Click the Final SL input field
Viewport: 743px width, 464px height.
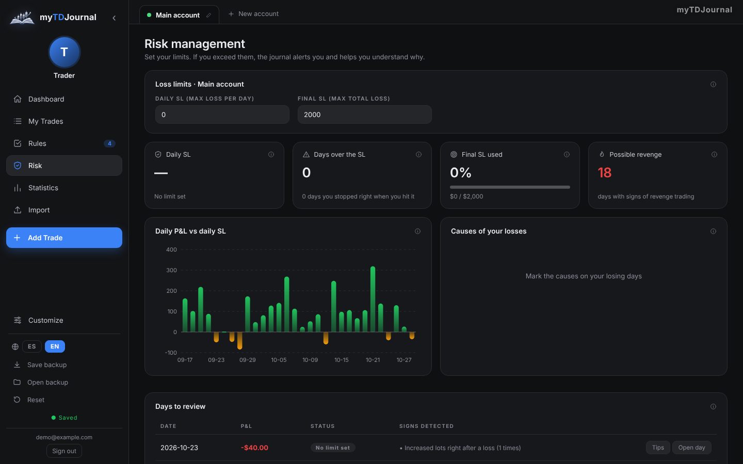[365, 114]
